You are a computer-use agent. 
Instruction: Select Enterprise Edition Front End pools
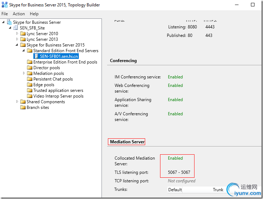point(65,62)
